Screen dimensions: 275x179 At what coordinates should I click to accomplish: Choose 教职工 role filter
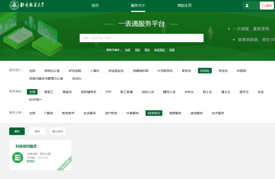coord(49,92)
